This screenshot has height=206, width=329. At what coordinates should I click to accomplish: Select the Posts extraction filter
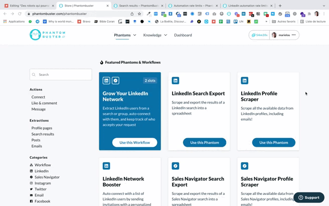pos(36,140)
